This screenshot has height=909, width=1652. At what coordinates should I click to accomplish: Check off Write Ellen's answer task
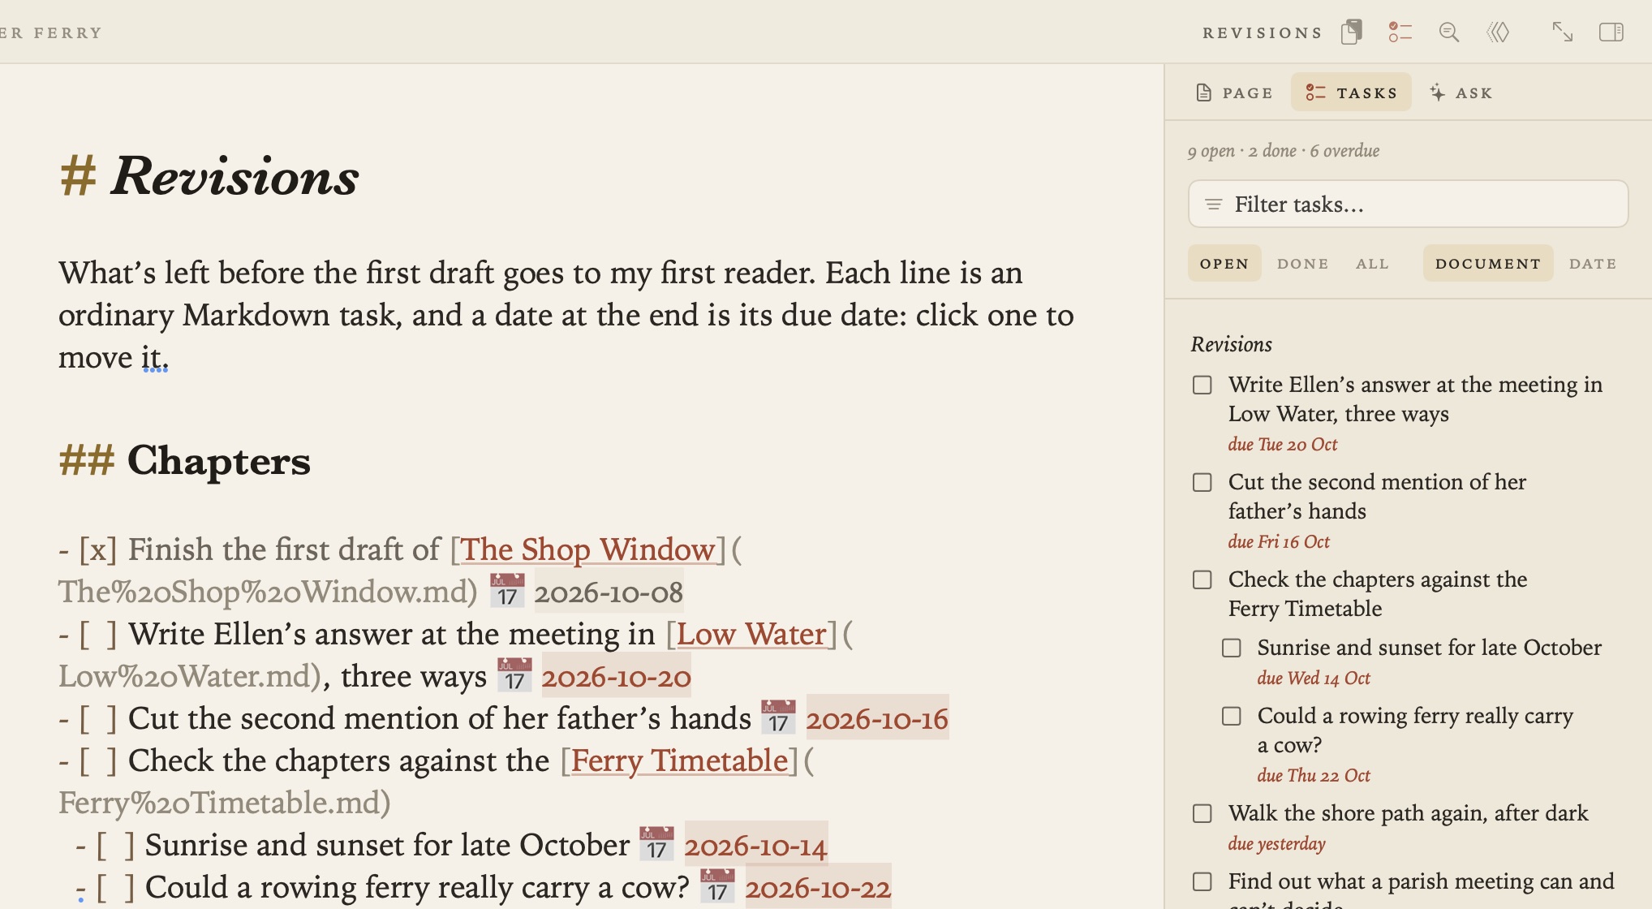tap(1202, 385)
